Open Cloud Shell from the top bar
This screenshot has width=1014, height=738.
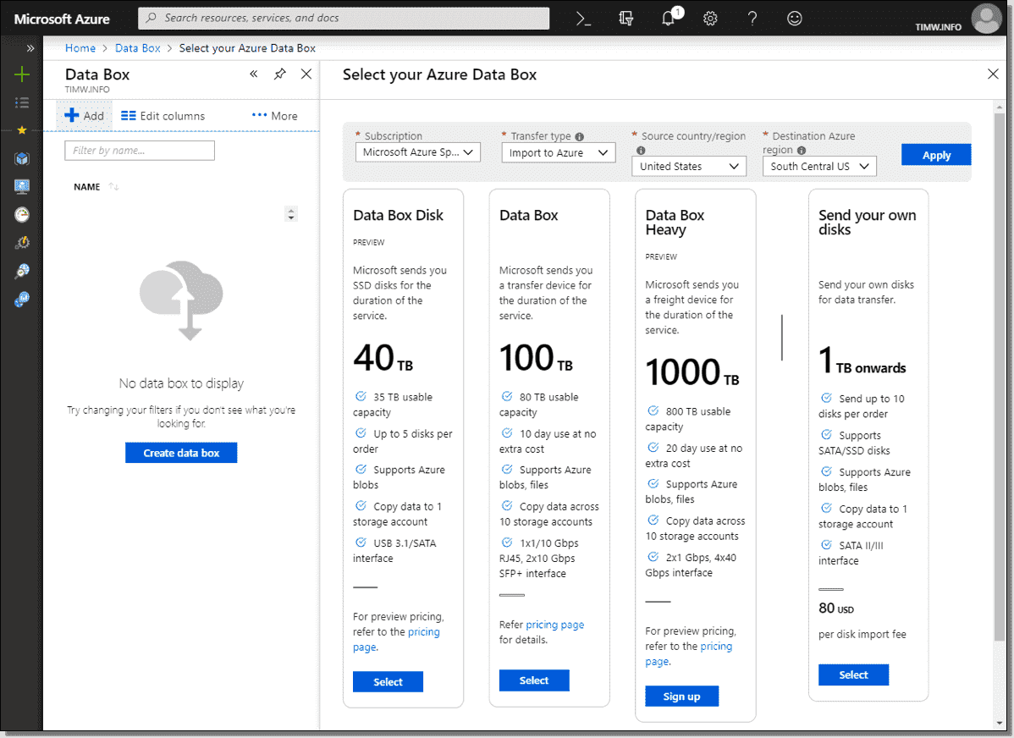pyautogui.click(x=584, y=18)
